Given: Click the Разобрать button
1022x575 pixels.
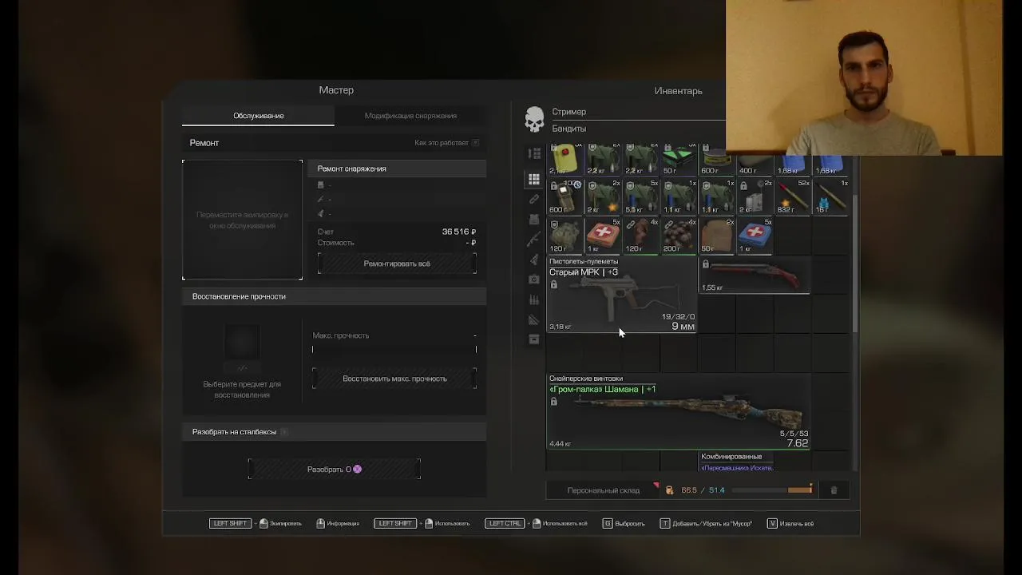Looking at the screenshot, I should pyautogui.click(x=335, y=470).
